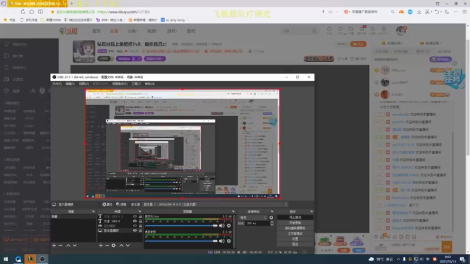Open settings gear for the lower mixer channel
Image resolution: width=470 pixels, height=264 pixels.
tap(229, 241)
